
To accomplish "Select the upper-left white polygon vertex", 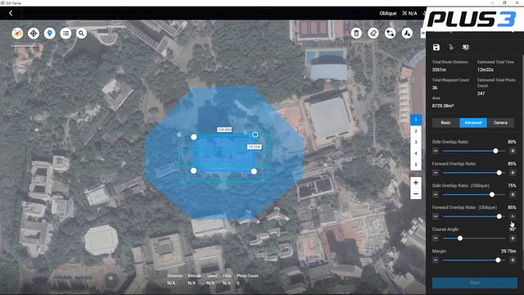I will click(x=194, y=137).
